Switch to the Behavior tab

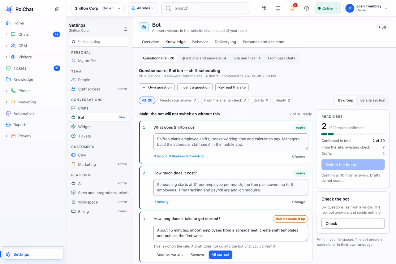(200, 42)
